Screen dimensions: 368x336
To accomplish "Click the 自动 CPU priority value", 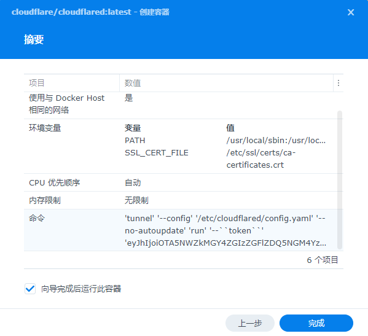I will coord(133,182).
